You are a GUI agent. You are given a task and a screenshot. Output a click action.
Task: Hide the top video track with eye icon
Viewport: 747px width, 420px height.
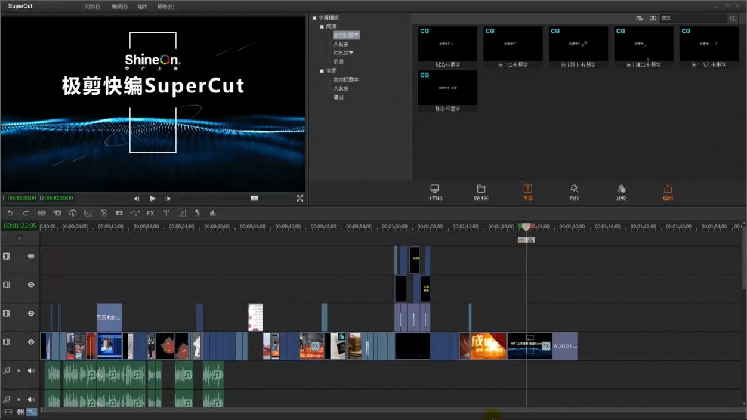pyautogui.click(x=31, y=256)
